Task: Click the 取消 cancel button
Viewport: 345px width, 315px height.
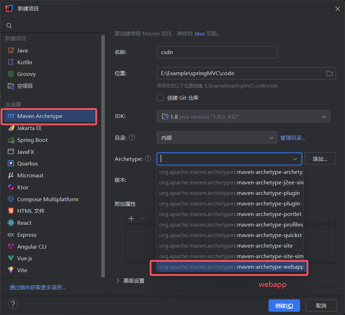Action: (321, 306)
